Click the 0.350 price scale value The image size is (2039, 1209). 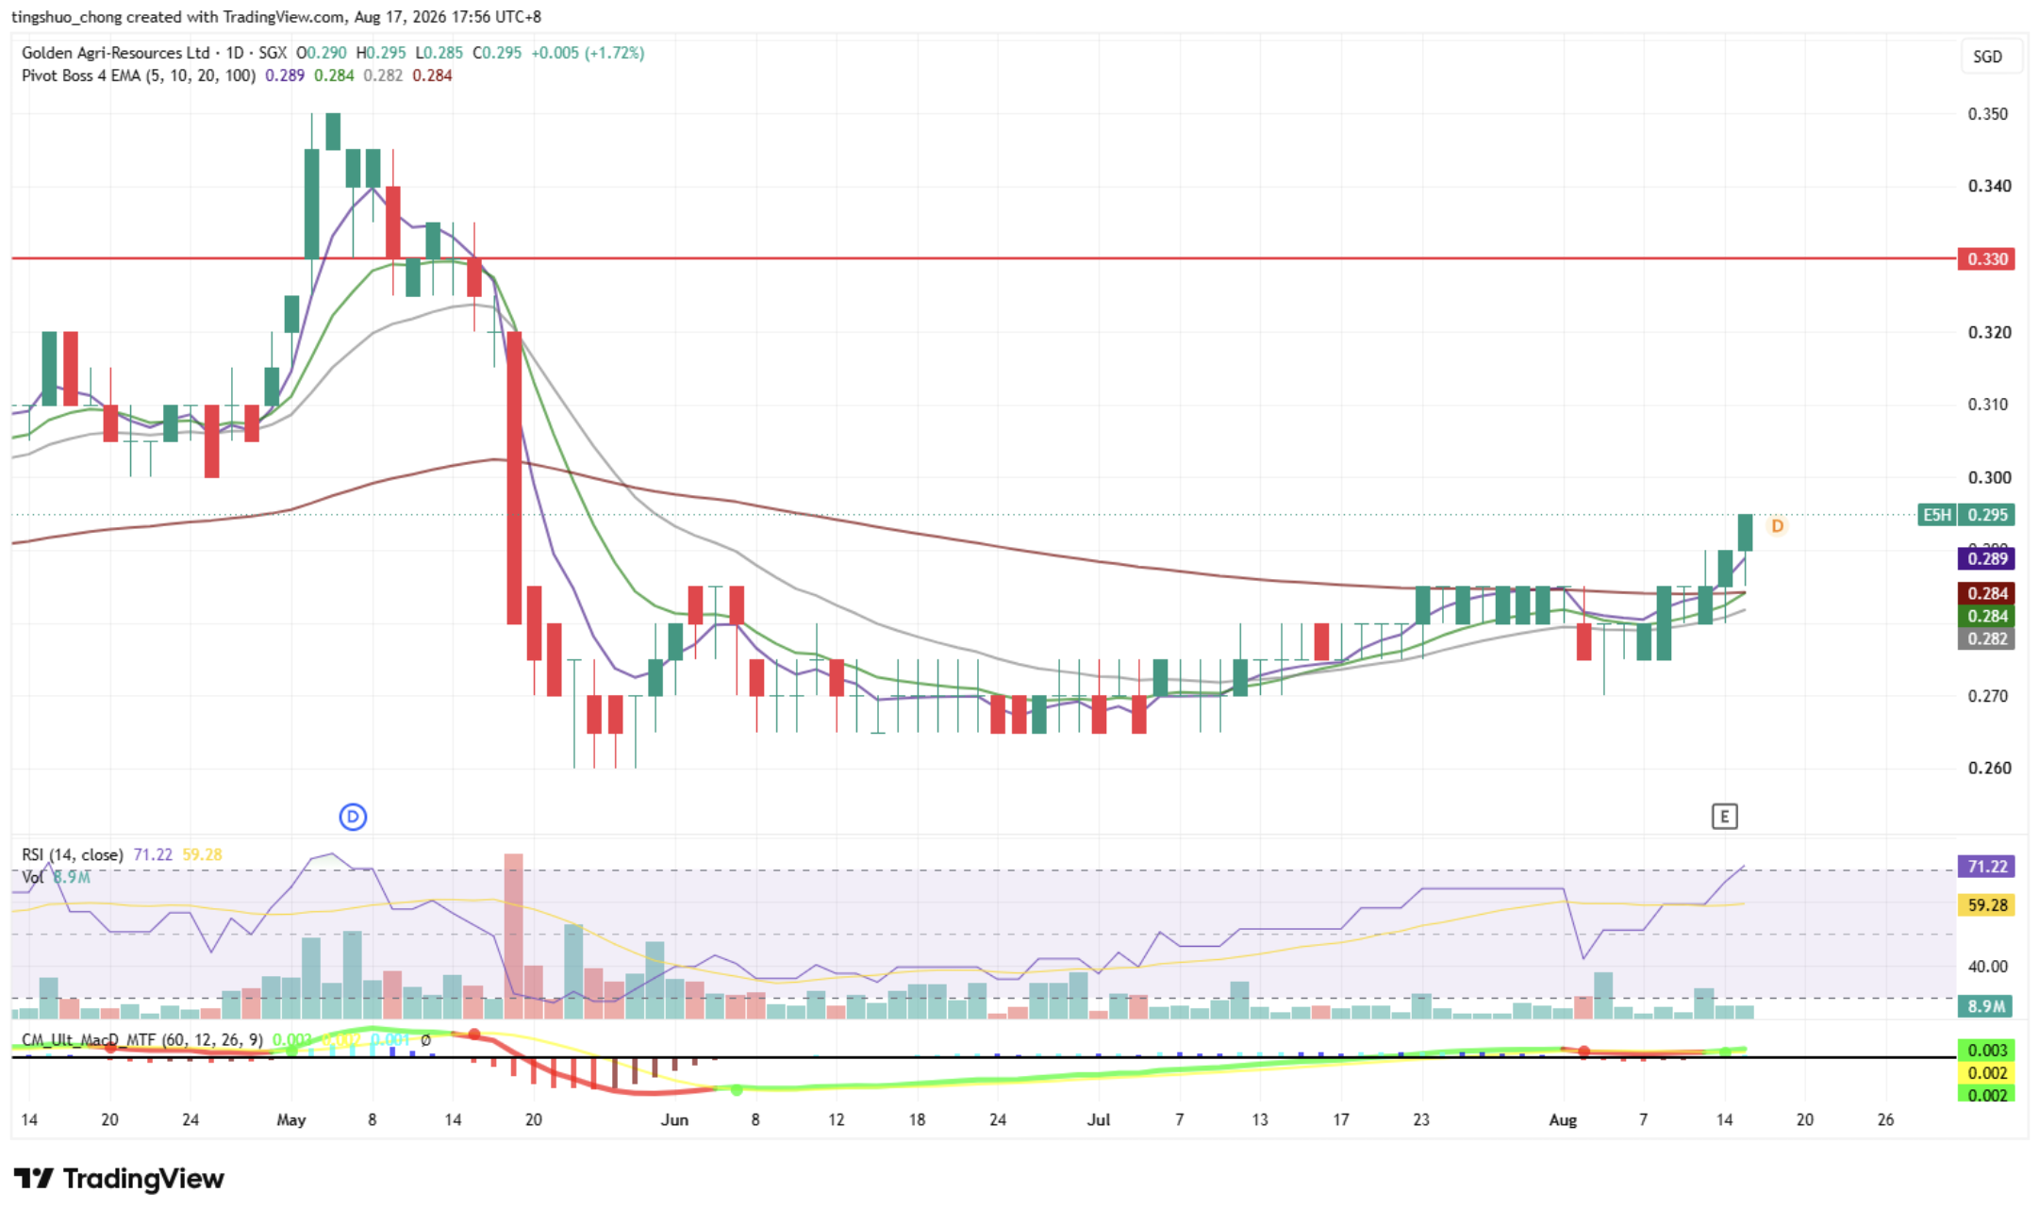[x=1988, y=114]
